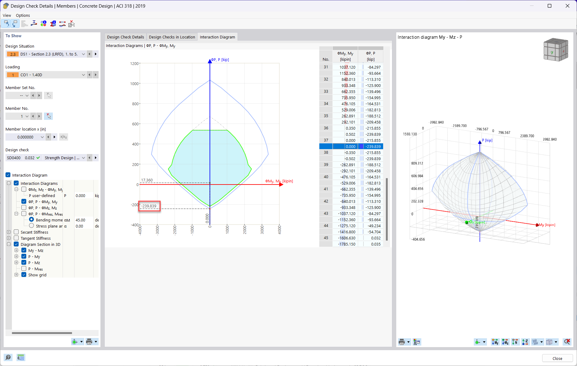Open the View menu
Image resolution: width=577 pixels, height=366 pixels.
7,15
